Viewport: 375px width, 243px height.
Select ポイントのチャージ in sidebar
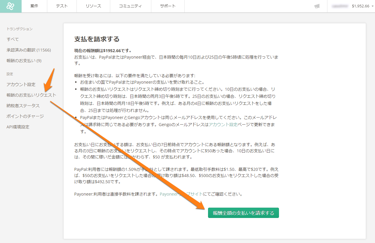click(x=25, y=116)
